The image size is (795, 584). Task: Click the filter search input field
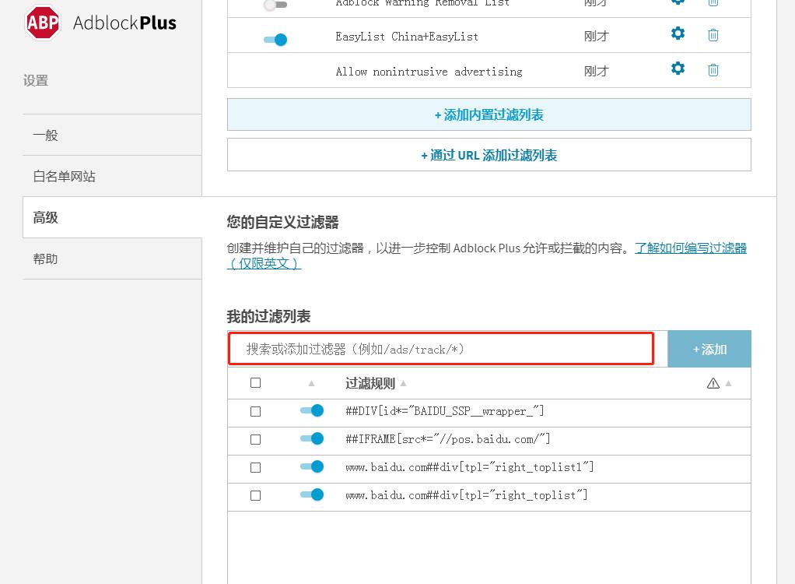440,349
